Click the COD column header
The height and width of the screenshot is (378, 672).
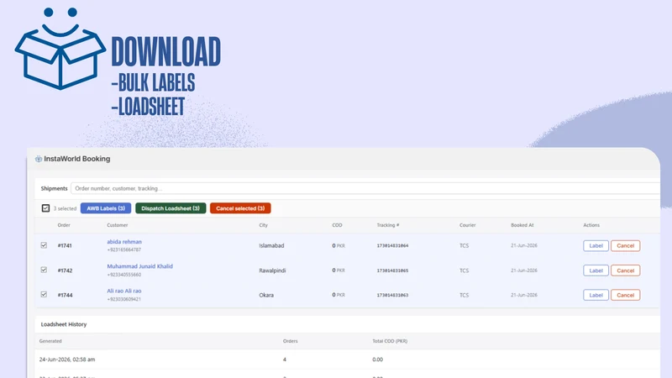pyautogui.click(x=337, y=225)
